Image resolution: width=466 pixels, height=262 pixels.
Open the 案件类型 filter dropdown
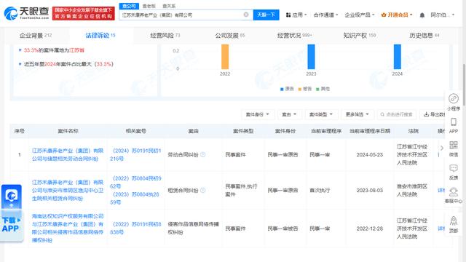321,114
